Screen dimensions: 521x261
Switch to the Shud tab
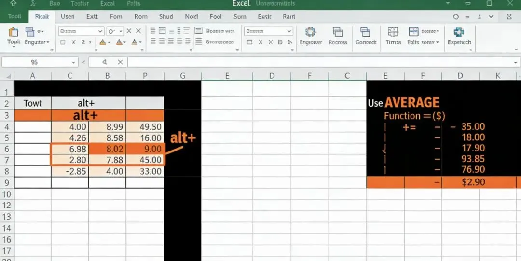coord(166,16)
